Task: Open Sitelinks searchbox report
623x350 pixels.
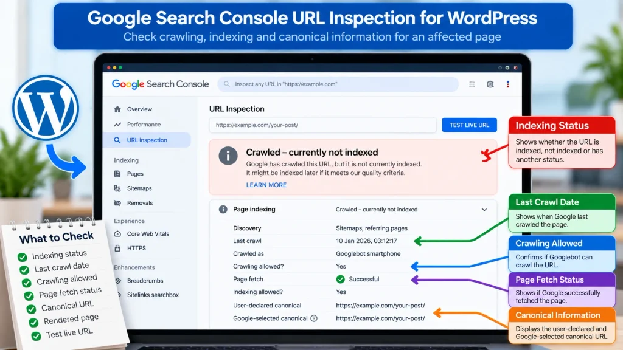Action: tap(153, 295)
